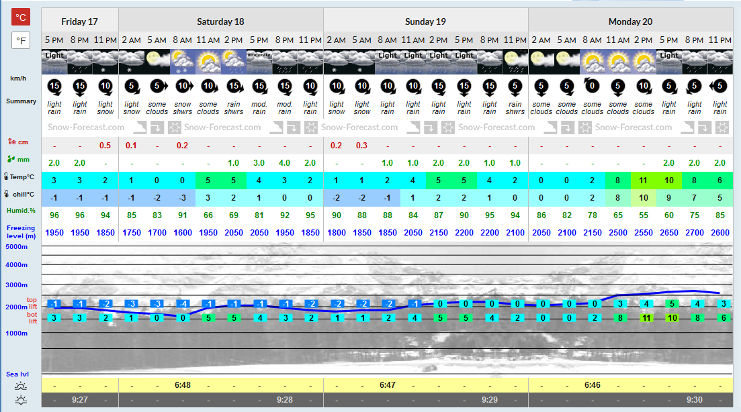
Task: Click top lift temperature marker for Friday 5 PM
Action: click(x=54, y=304)
